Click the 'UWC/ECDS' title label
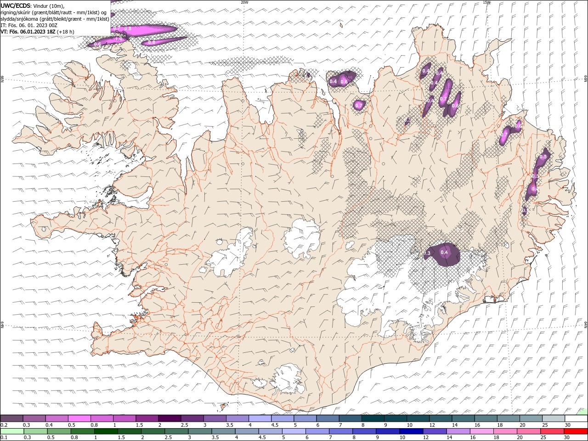The image size is (588, 441). pyautogui.click(x=15, y=6)
